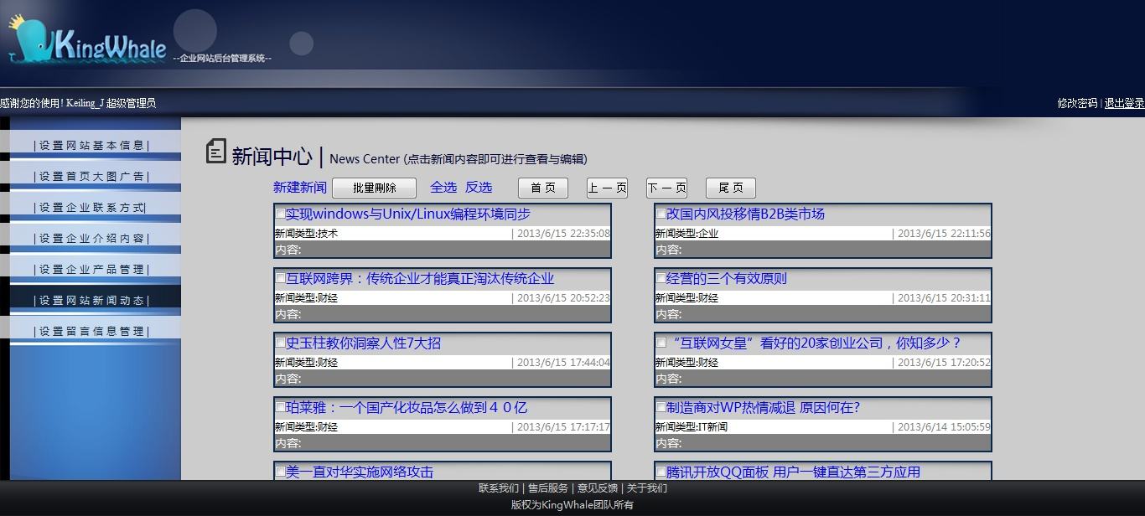
Task: Click timestamp 2013/6/15 22:35:08
Action: click(563, 234)
